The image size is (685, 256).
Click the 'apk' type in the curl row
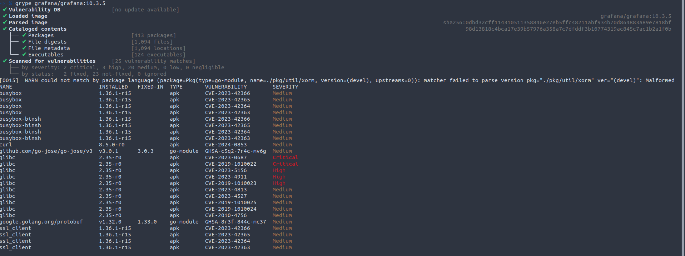tap(174, 145)
